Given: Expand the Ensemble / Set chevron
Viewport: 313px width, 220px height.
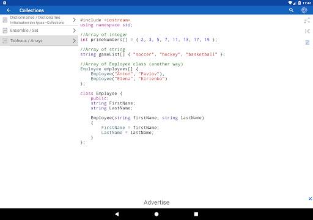Looking at the screenshot, I should (x=75, y=31).
